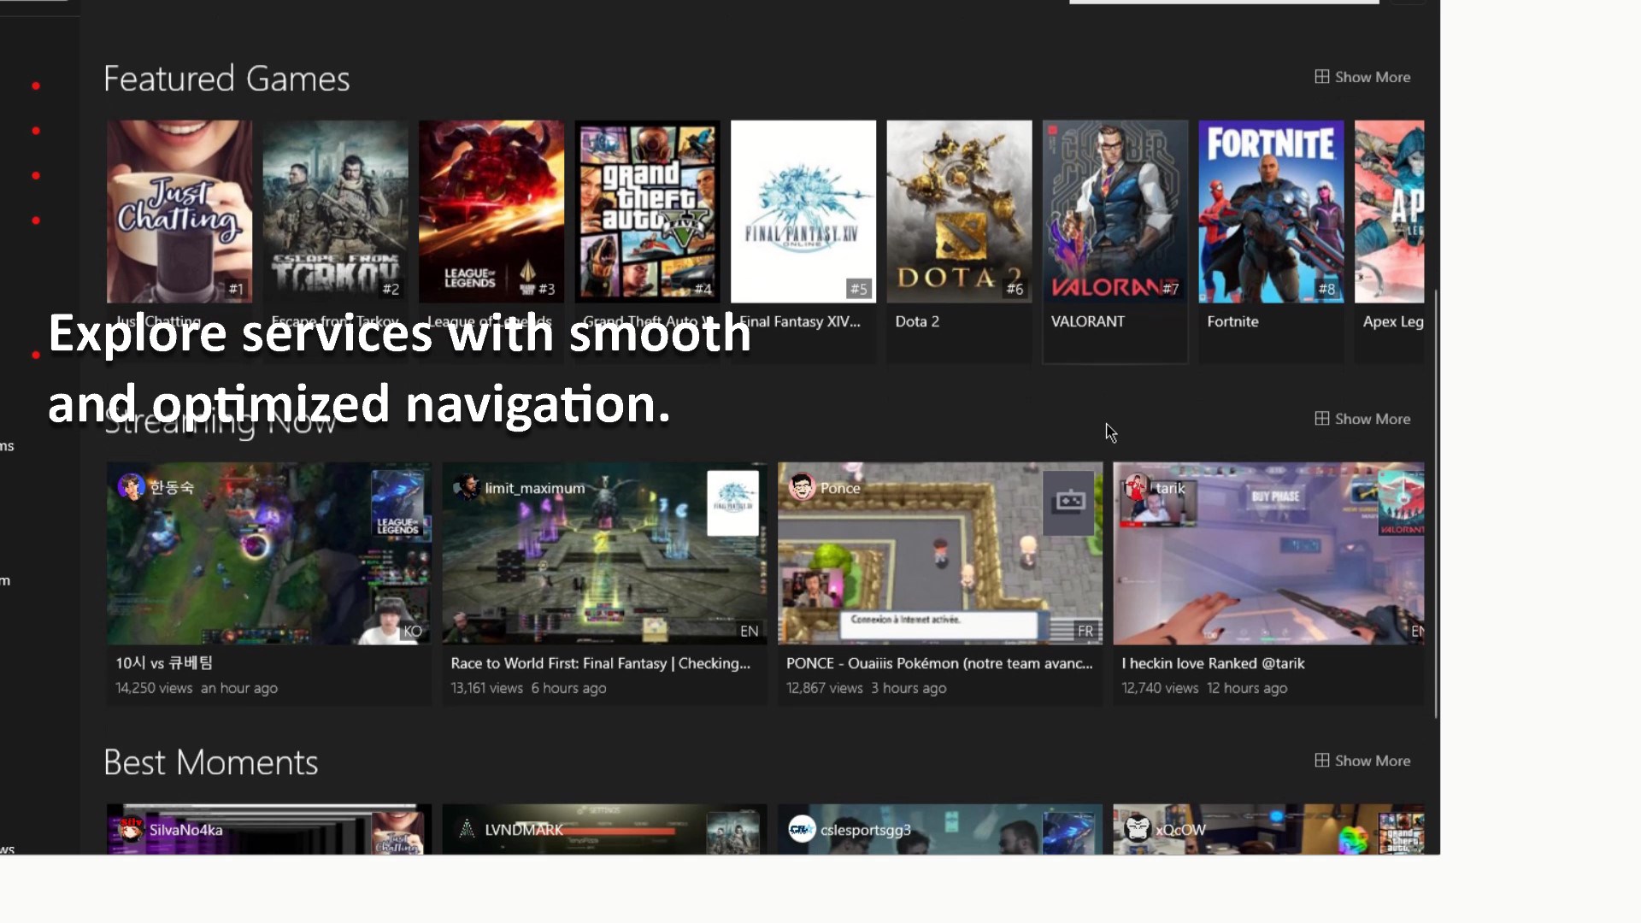1641x923 pixels.
Task: Click the limit_maximum streamer avatar
Action: 467,487
